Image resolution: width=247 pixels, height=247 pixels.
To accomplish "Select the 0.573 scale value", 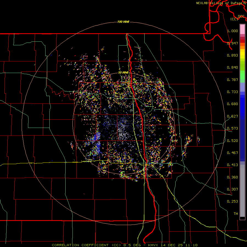I will click(x=232, y=128).
